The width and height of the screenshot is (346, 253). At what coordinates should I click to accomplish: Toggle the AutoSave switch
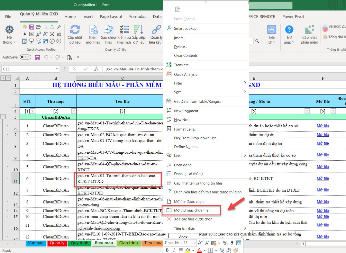26,57
